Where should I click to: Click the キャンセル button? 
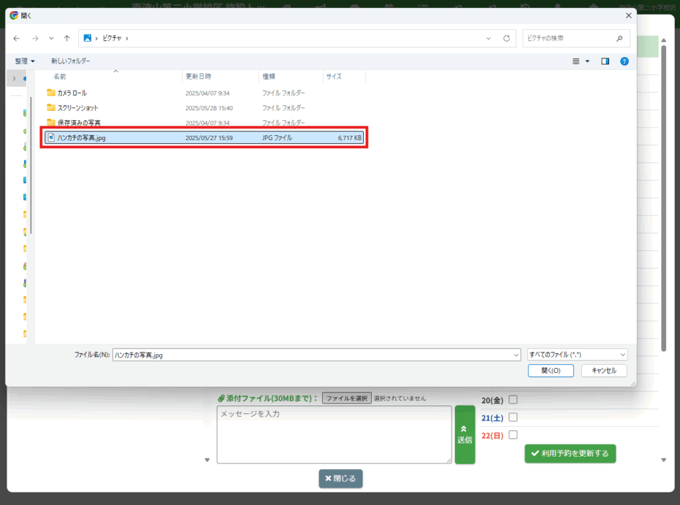604,371
